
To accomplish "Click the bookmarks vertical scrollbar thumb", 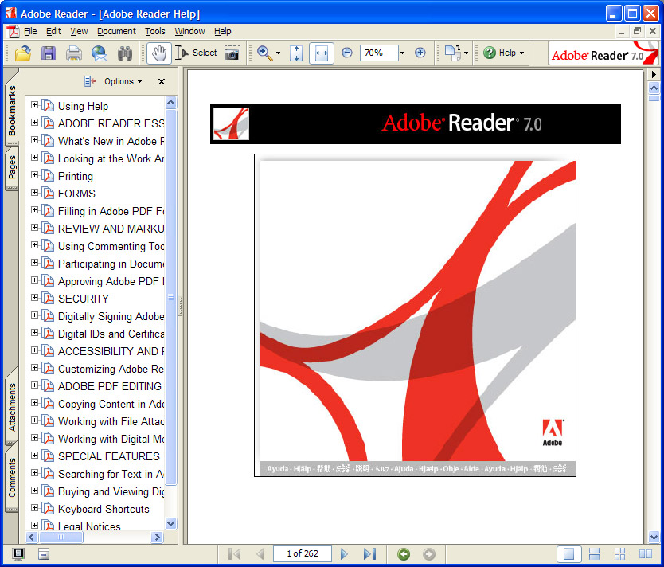I will (170, 296).
